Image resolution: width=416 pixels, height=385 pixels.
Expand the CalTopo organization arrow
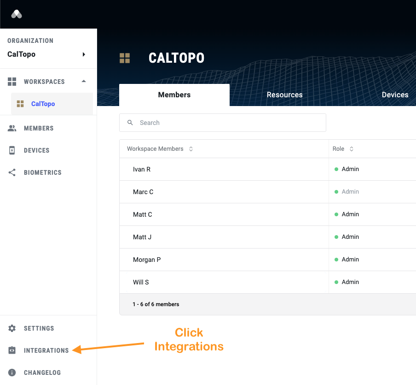(84, 54)
